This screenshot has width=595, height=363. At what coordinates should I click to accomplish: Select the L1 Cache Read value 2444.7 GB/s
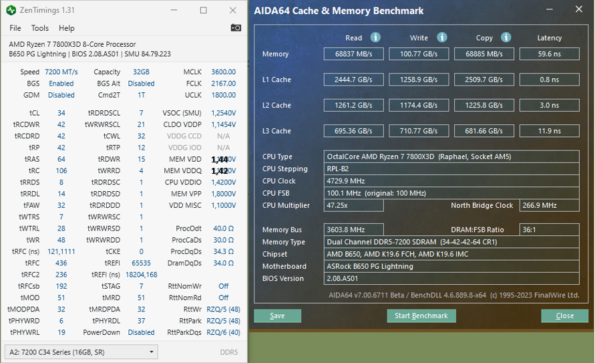tap(354, 80)
